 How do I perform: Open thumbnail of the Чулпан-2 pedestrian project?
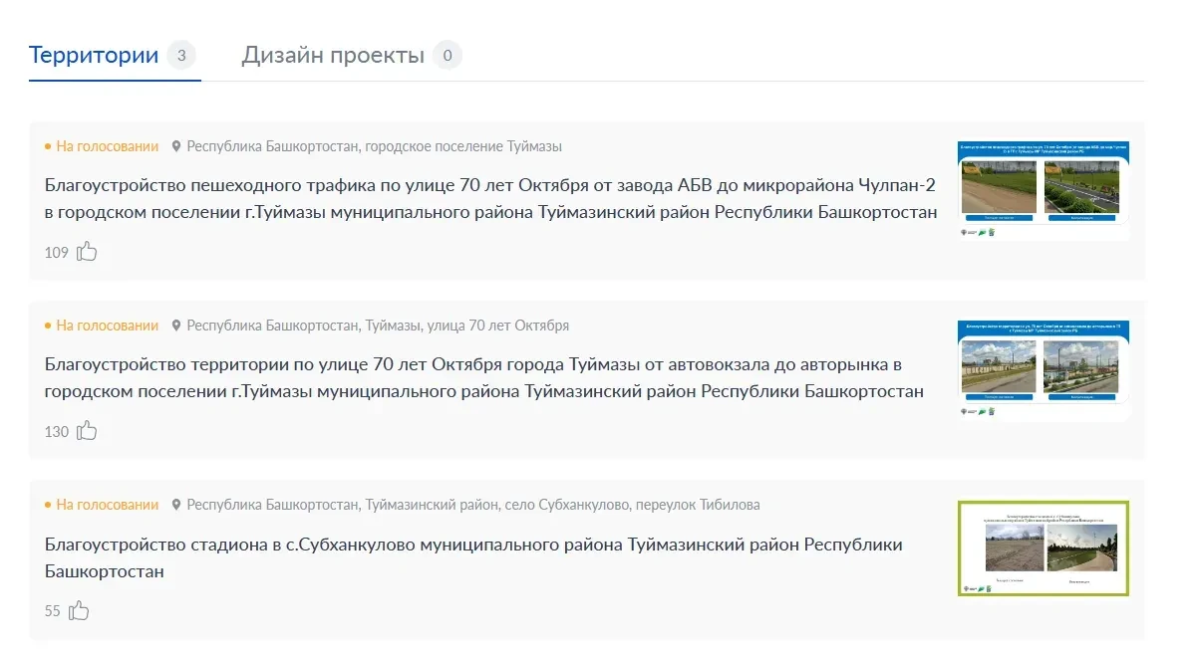pyautogui.click(x=1044, y=190)
